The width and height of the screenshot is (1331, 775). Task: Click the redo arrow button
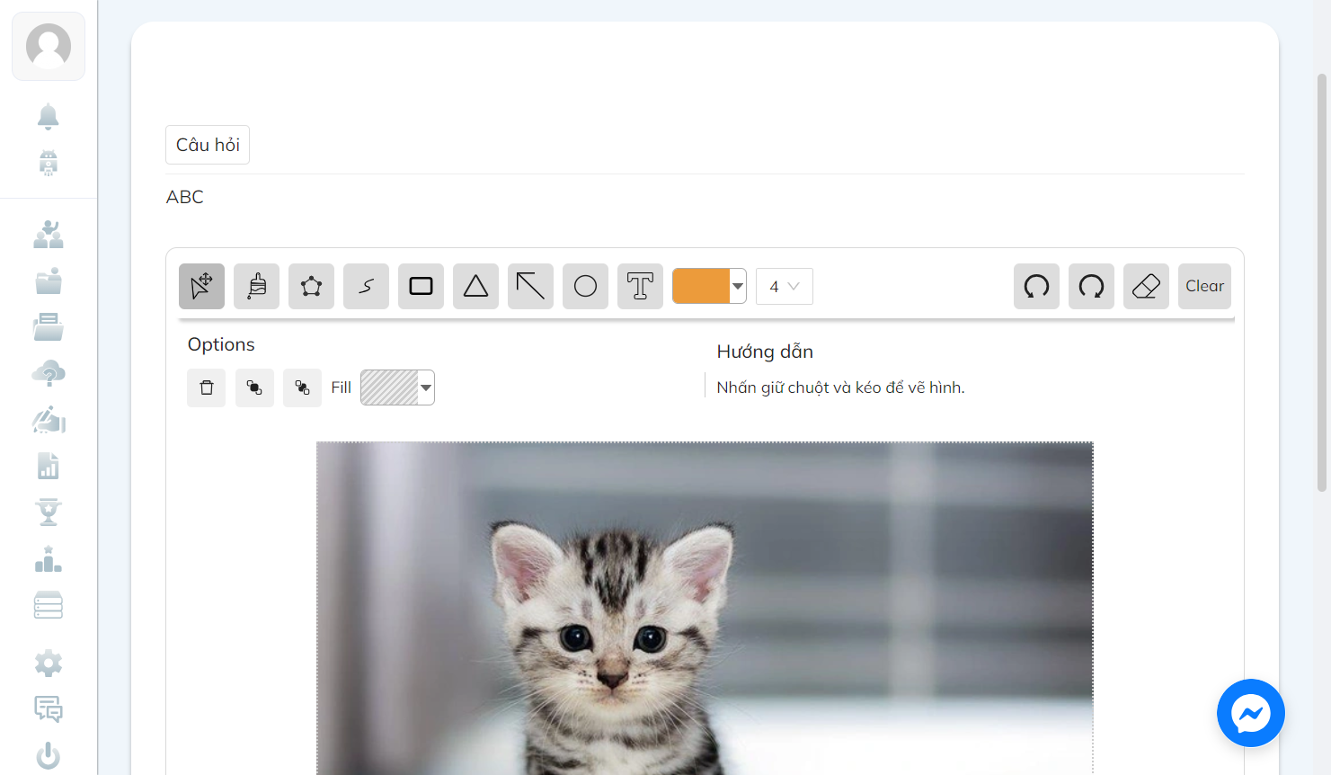(1091, 286)
